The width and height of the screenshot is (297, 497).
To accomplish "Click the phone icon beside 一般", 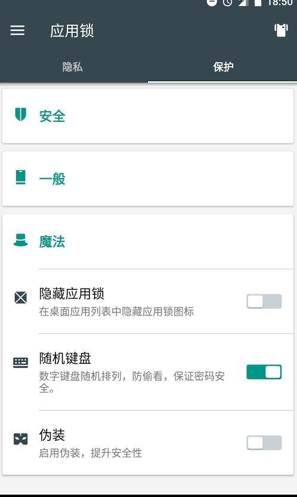I will click(20, 177).
